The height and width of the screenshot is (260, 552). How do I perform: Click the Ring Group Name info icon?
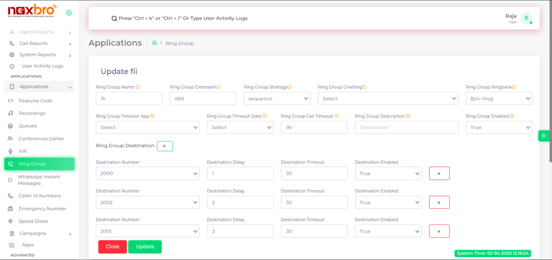click(137, 87)
